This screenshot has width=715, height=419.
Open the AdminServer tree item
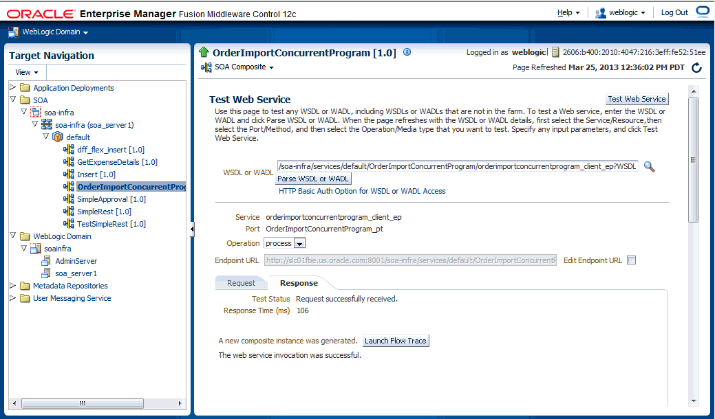[76, 261]
